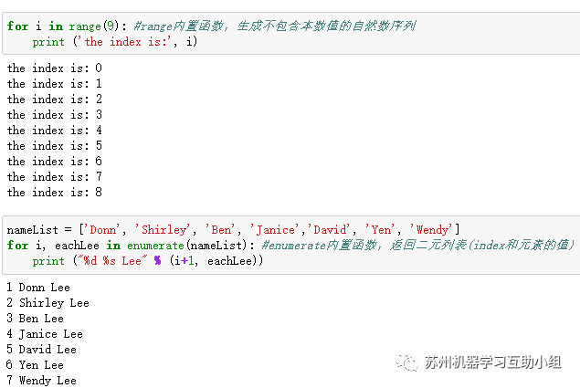Click output line '4 Janice Lee'
Image resolution: width=580 pixels, height=388 pixels.
(45, 334)
